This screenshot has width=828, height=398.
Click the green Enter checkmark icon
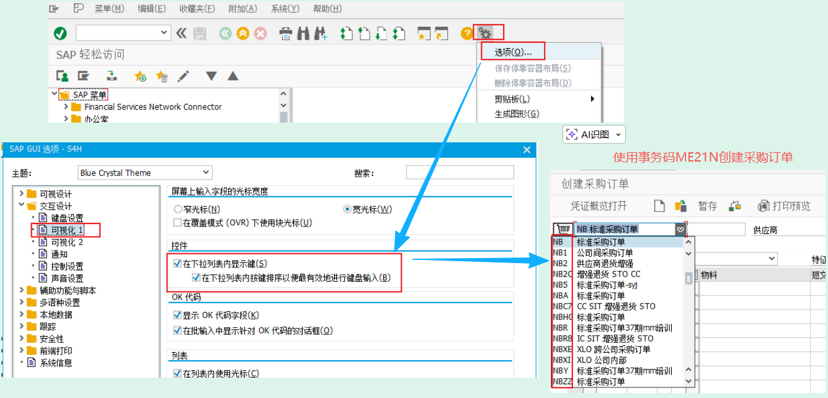click(60, 33)
